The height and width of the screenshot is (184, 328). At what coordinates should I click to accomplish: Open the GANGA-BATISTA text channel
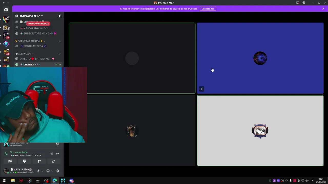click(38, 28)
